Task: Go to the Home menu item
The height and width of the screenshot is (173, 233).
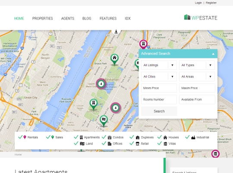Action: point(19,19)
